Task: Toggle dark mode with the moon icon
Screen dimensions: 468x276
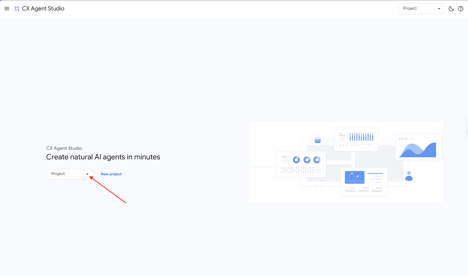Action: click(x=451, y=9)
